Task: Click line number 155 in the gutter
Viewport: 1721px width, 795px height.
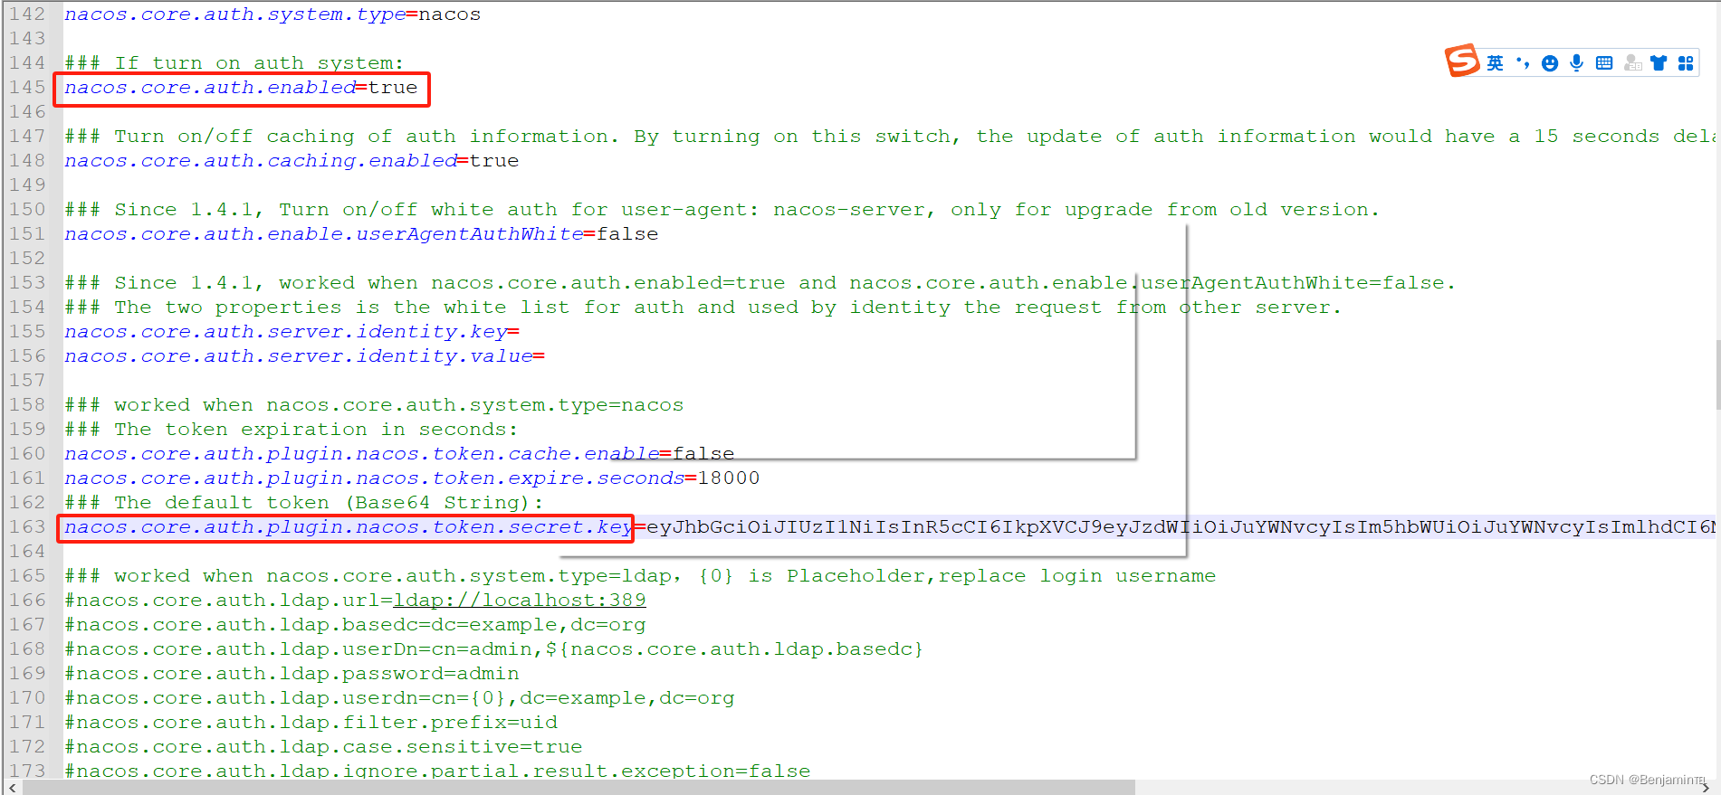Action: 27,332
